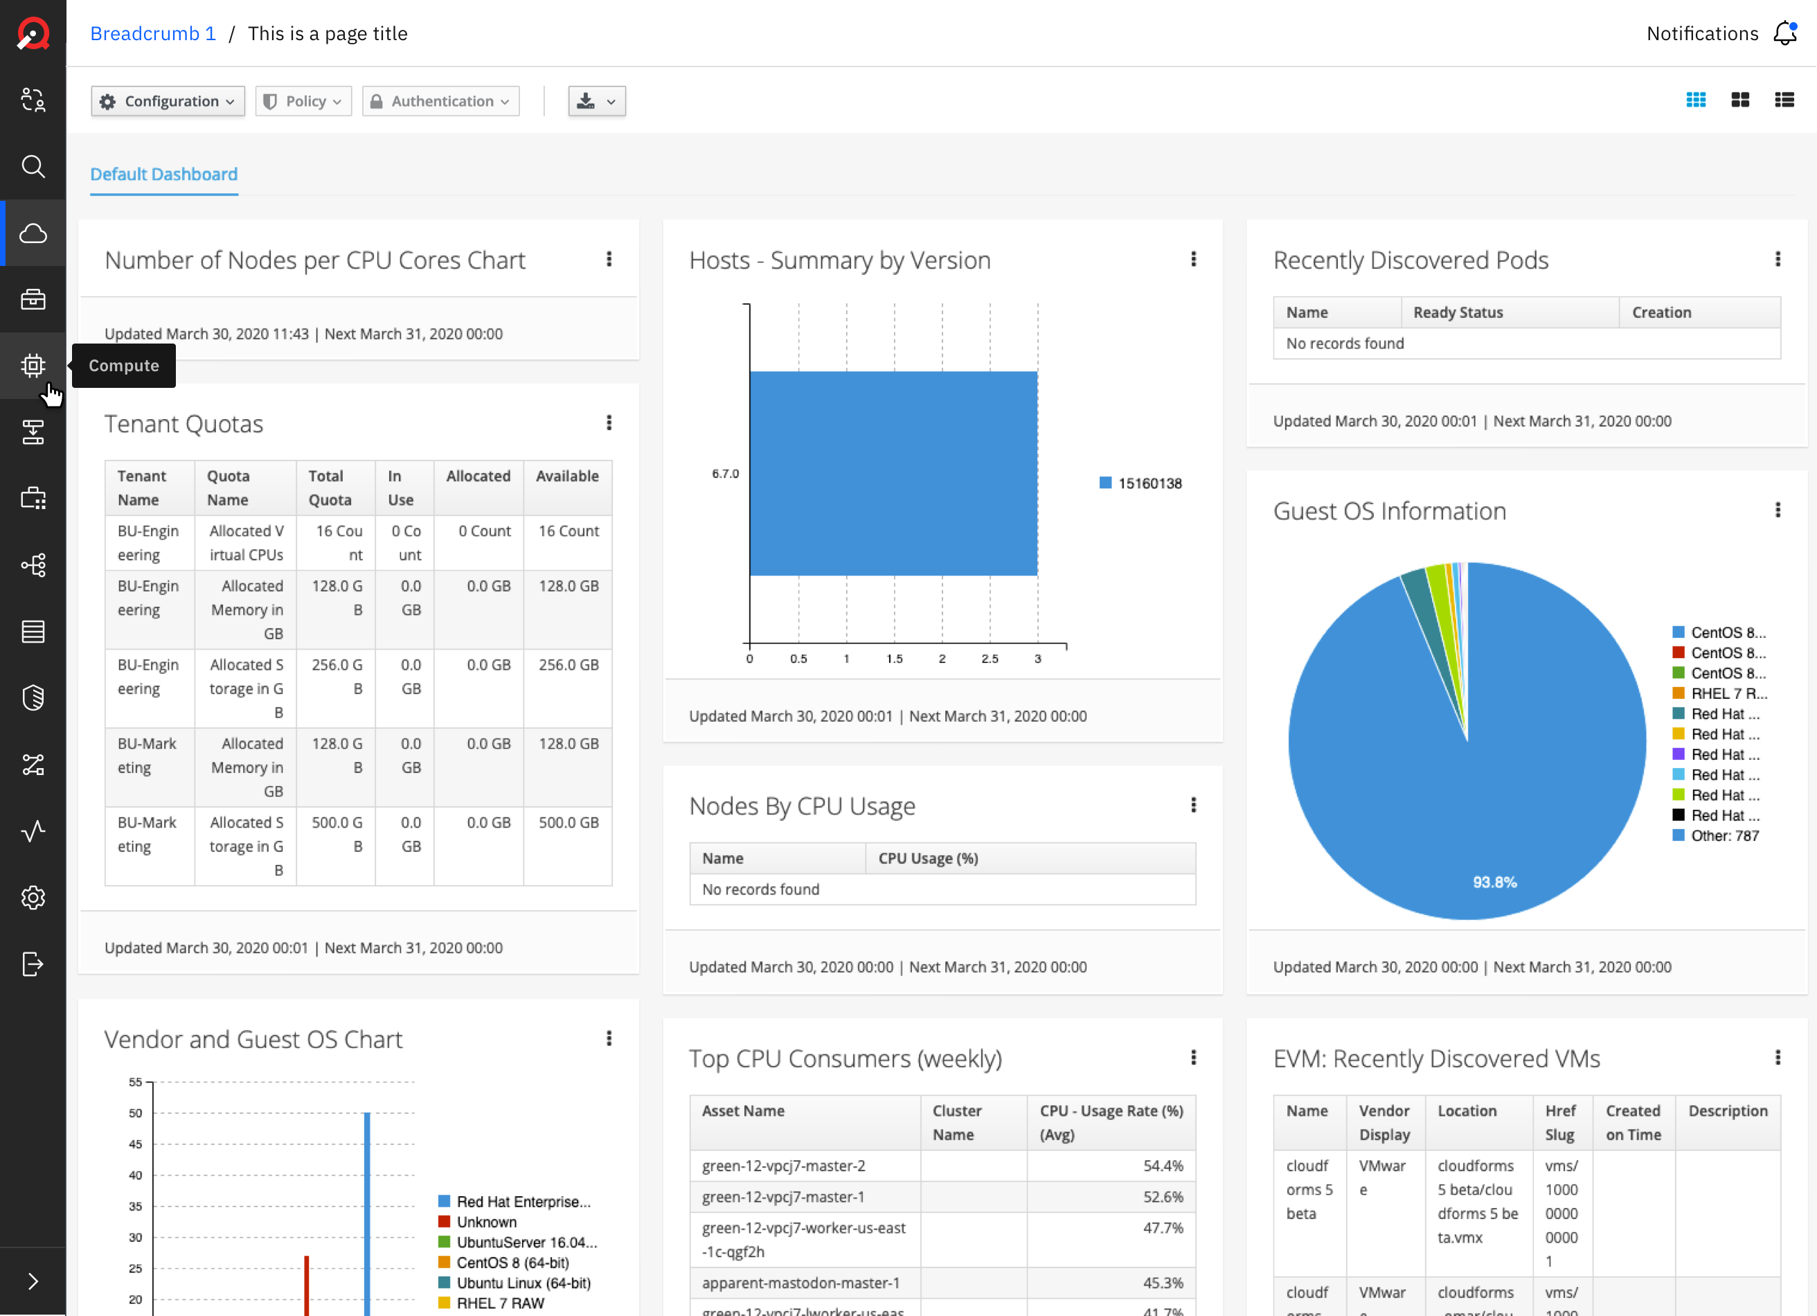Open the Authentication dropdown
Screen dimensions: 1817x1316
click(x=440, y=101)
